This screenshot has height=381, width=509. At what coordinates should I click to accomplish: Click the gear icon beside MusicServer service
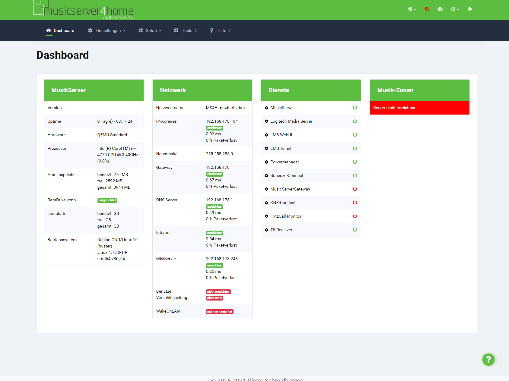coord(266,108)
